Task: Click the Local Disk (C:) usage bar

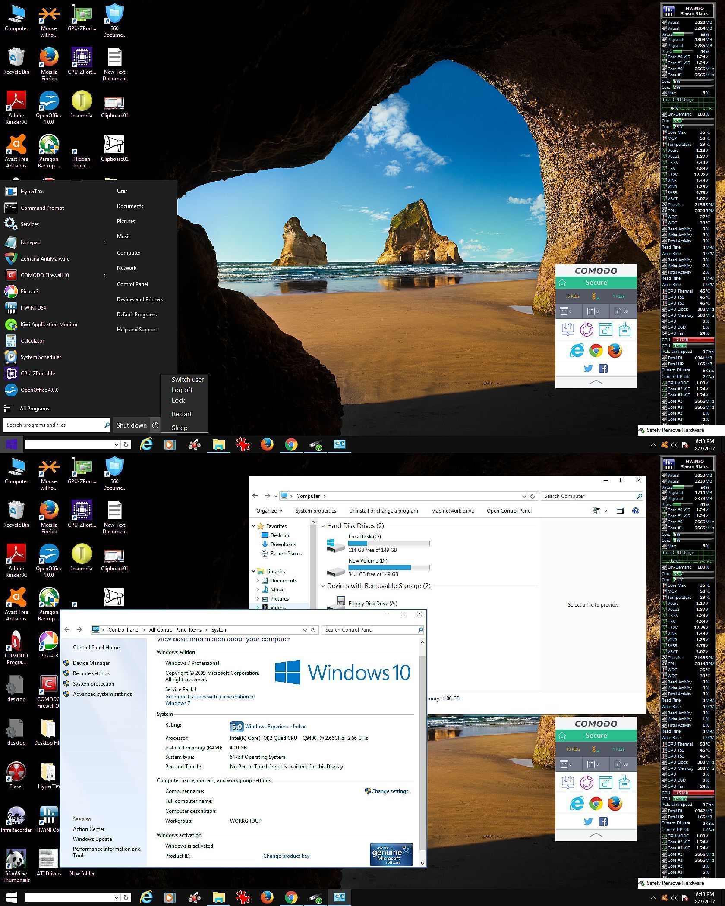Action: tap(389, 544)
